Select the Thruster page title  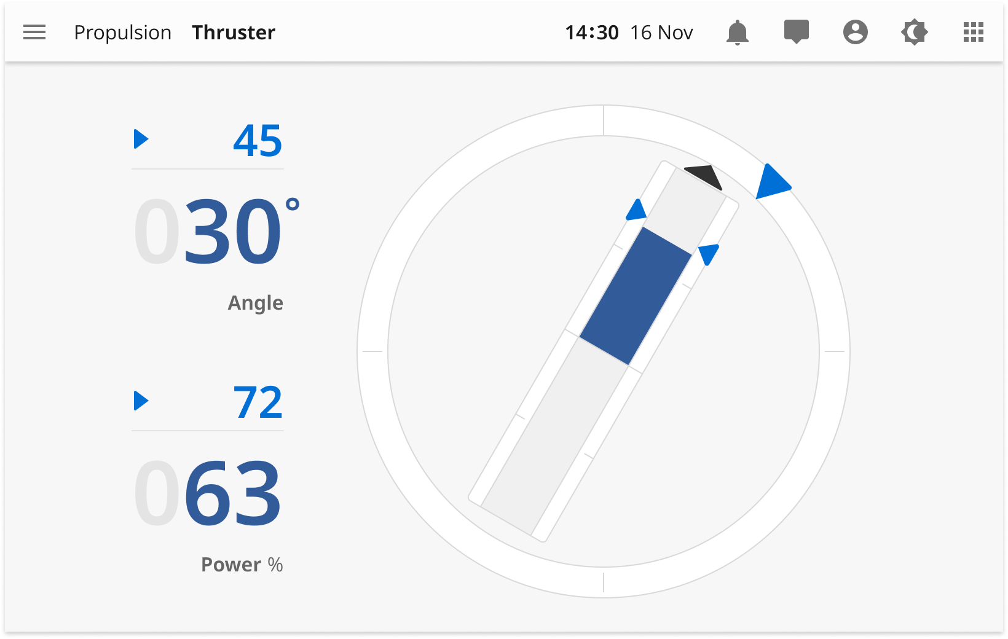[x=234, y=33]
